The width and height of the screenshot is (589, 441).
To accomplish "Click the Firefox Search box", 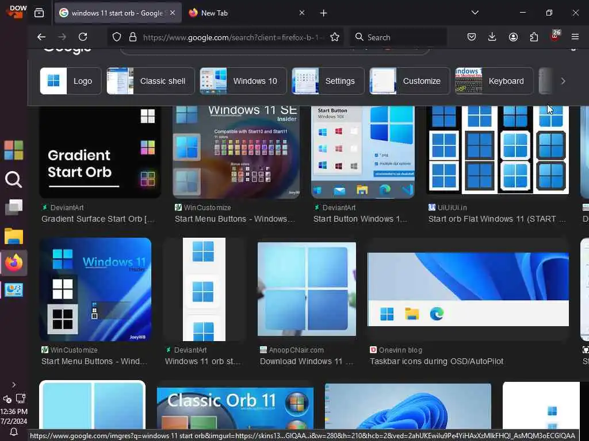I will point(398,37).
